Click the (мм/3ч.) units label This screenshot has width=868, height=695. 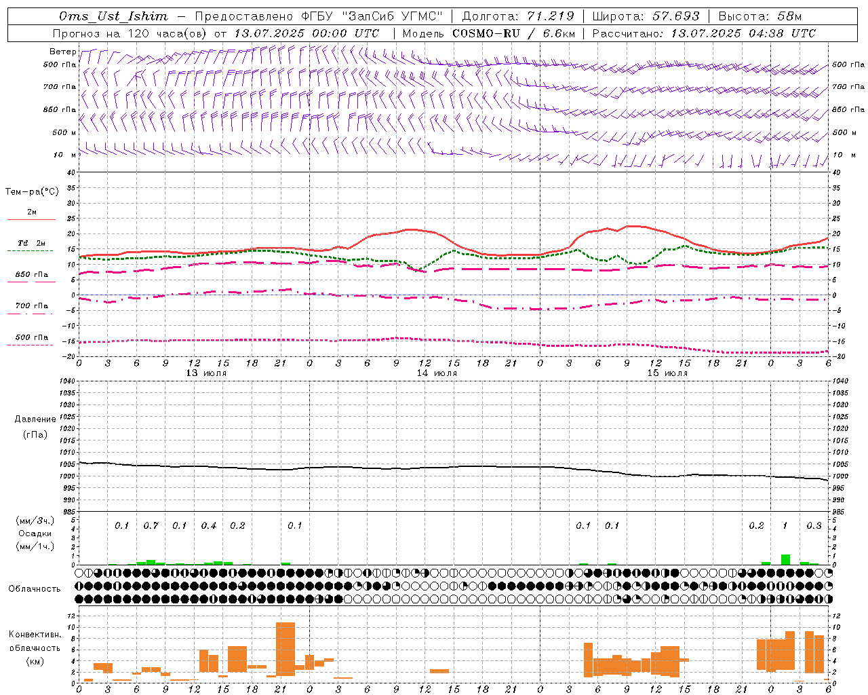click(35, 521)
